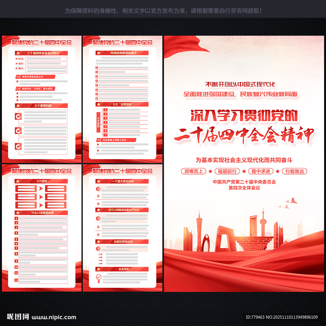The height and width of the screenshot is (326, 326).
Task: Click the star icon beside 当前形势和任务
Action: click(x=99, y=242)
